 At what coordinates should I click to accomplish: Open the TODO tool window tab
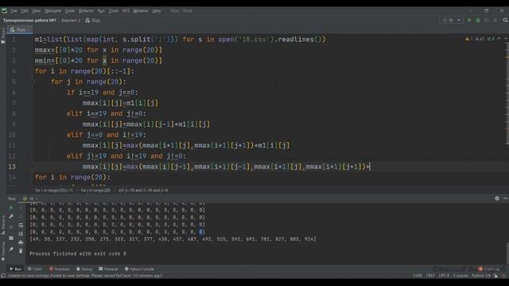point(35,269)
